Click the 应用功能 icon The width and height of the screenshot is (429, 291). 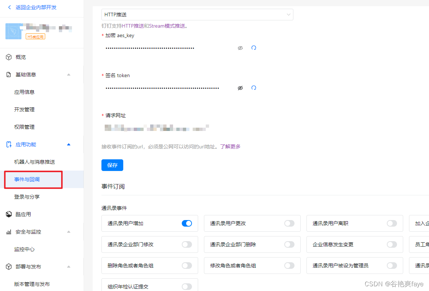click(9, 144)
